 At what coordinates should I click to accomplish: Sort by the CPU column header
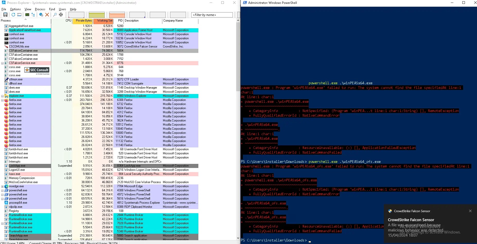(62, 21)
